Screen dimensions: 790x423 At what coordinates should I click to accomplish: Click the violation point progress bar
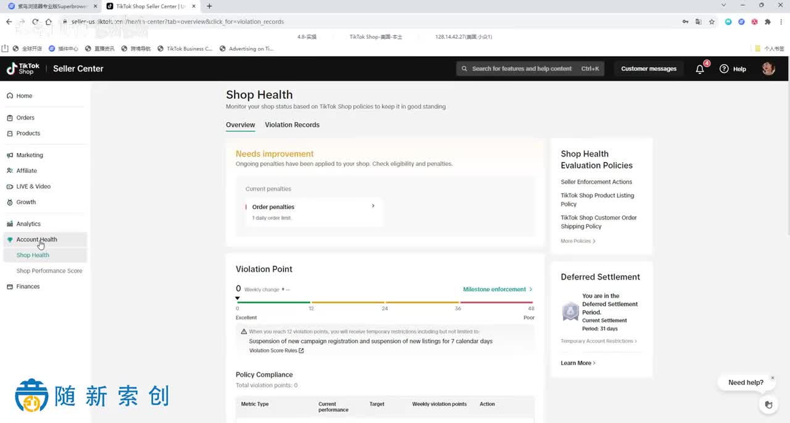pyautogui.click(x=385, y=302)
